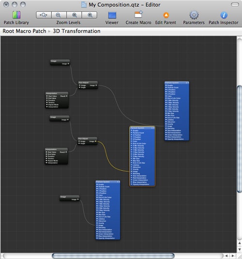Screen dimensions: 242x259
Task: Click the zoom out magnifier button
Action: [x=59, y=15]
